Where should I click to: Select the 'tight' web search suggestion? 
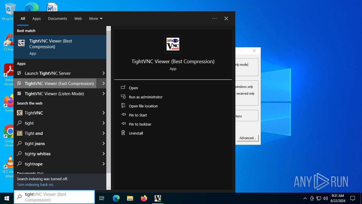click(55, 123)
